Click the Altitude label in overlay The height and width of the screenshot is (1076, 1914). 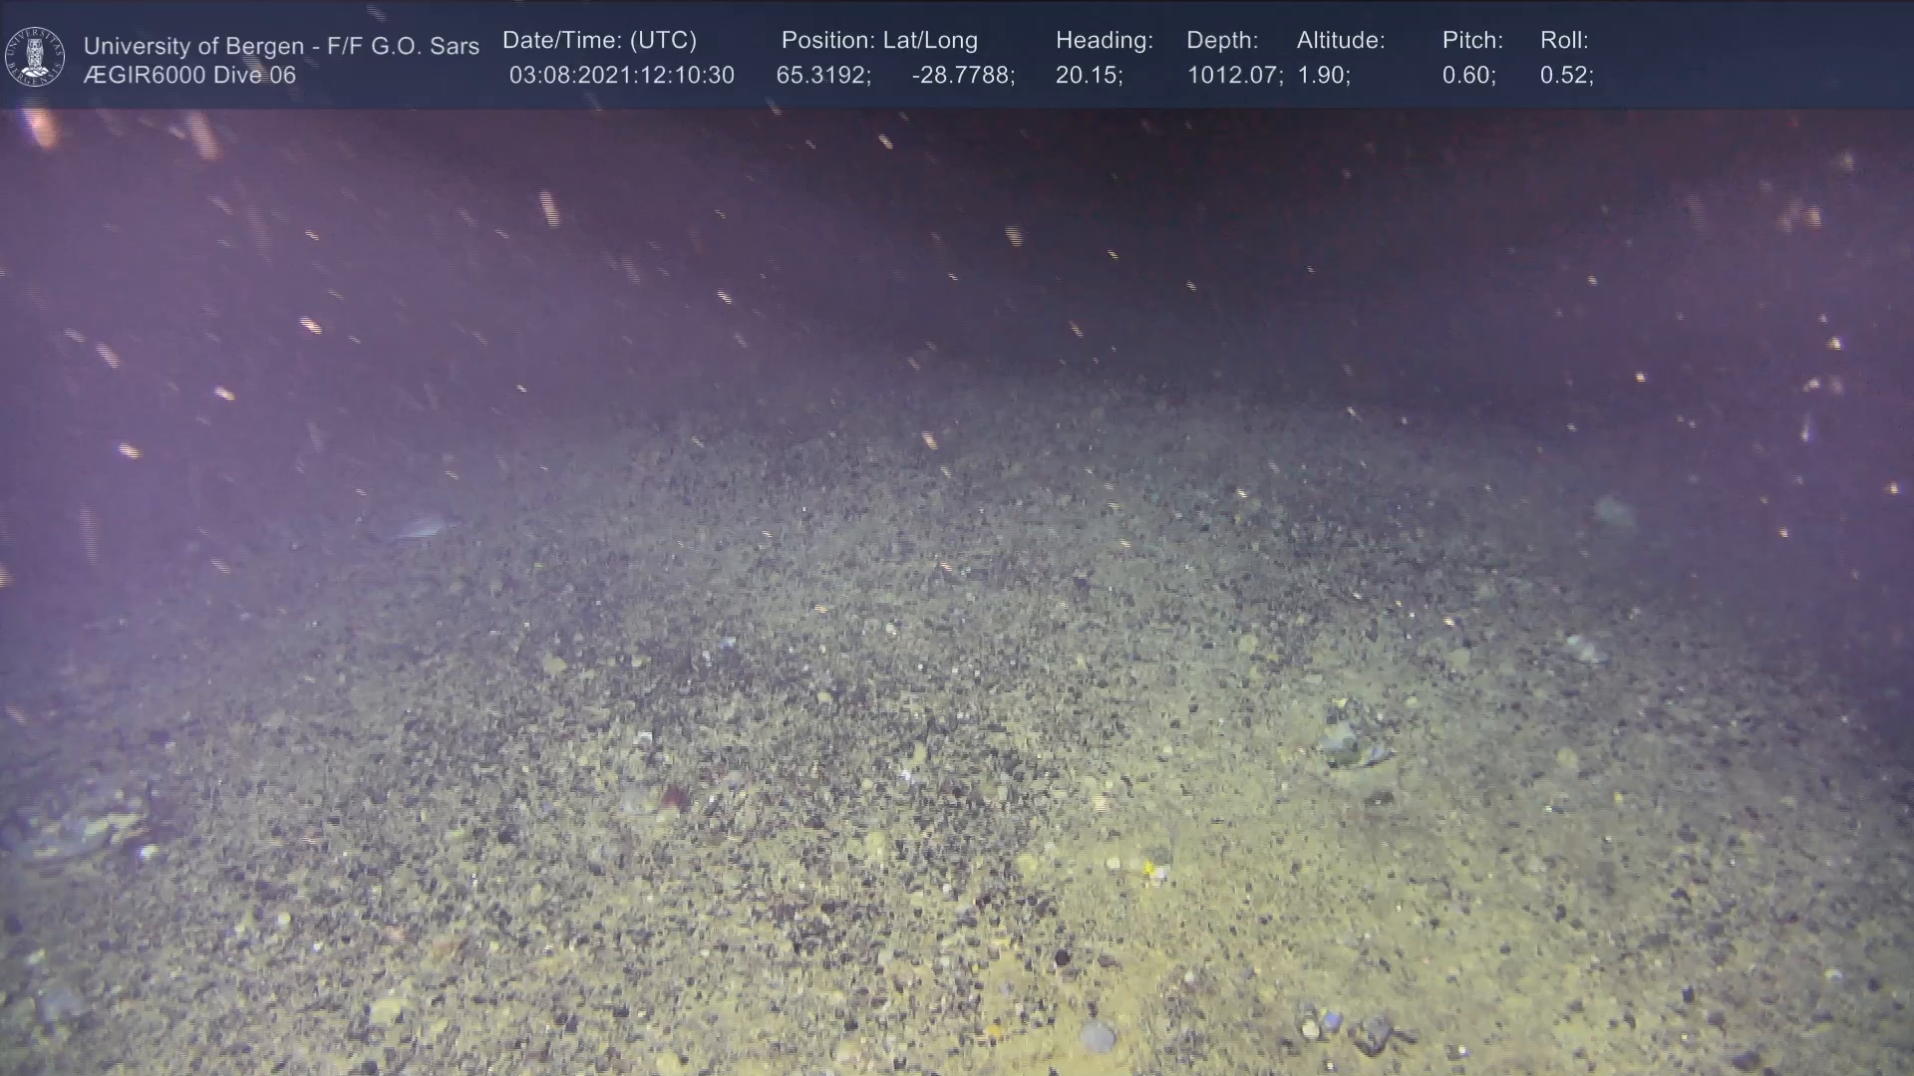[1340, 41]
